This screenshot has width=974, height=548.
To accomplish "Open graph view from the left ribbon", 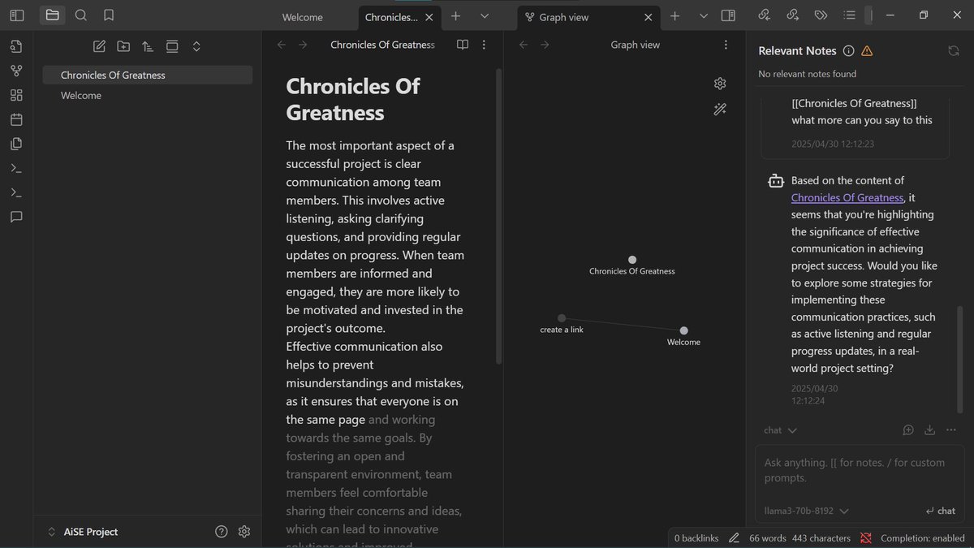I will click(x=16, y=71).
